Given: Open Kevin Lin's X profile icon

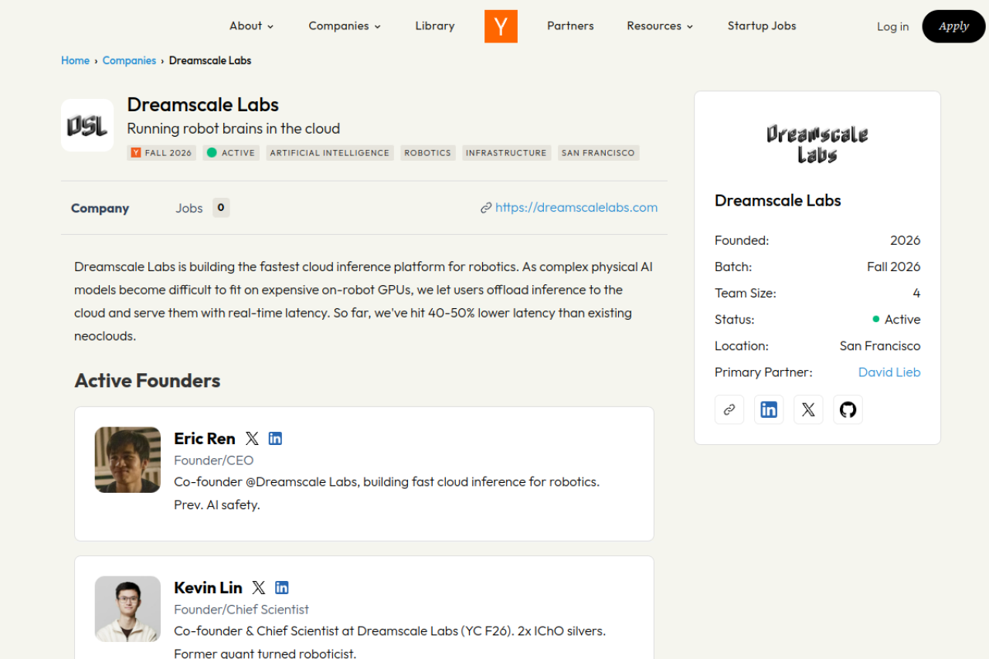Looking at the screenshot, I should [x=259, y=588].
